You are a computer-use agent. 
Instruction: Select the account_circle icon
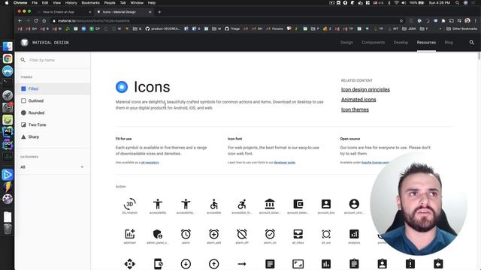point(354,204)
